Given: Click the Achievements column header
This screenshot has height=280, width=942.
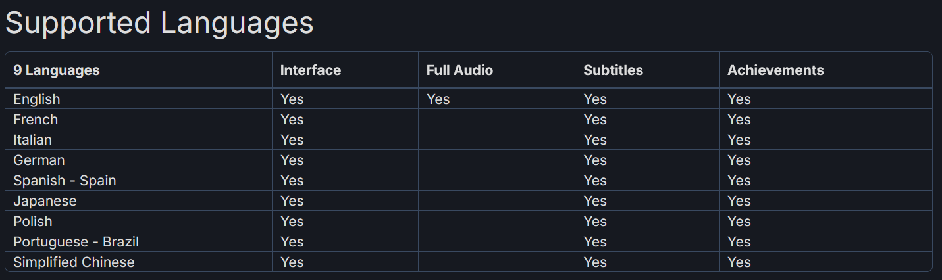Looking at the screenshot, I should click(x=775, y=70).
